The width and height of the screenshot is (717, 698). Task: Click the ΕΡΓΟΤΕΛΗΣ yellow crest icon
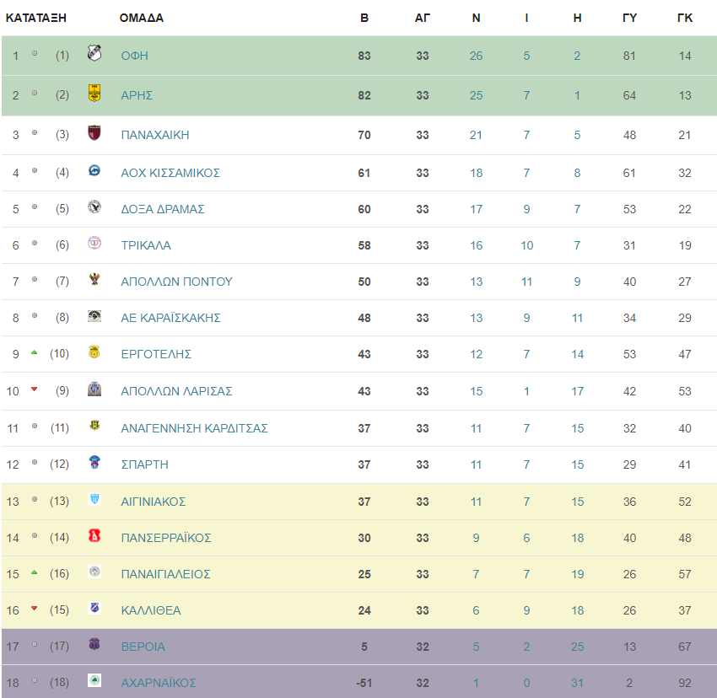click(x=94, y=352)
